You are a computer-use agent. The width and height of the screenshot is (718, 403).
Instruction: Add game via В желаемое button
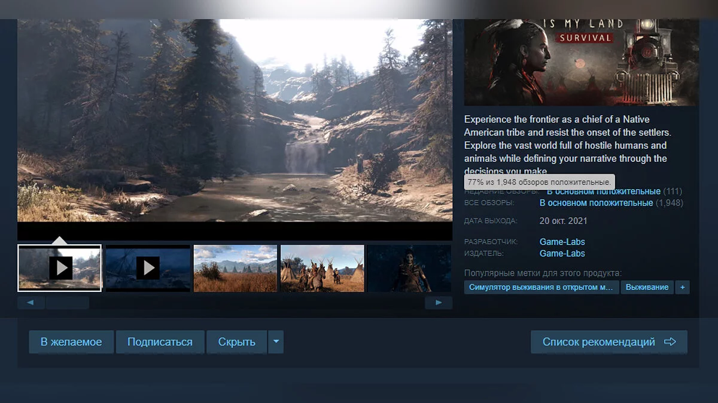71,342
